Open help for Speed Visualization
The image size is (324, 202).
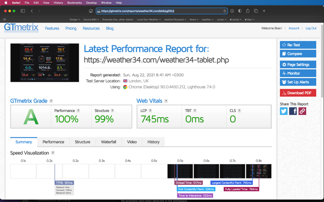click(53, 153)
